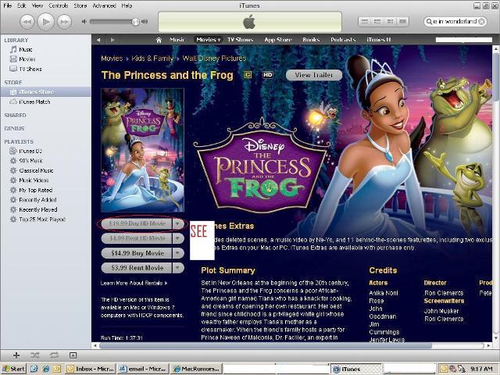The height and width of the screenshot is (375, 500).
Task: Click the Movies breadcrumb link
Action: [x=112, y=59]
